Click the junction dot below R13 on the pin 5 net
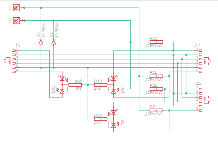This screenshot has width=218, height=142. tap(88, 85)
